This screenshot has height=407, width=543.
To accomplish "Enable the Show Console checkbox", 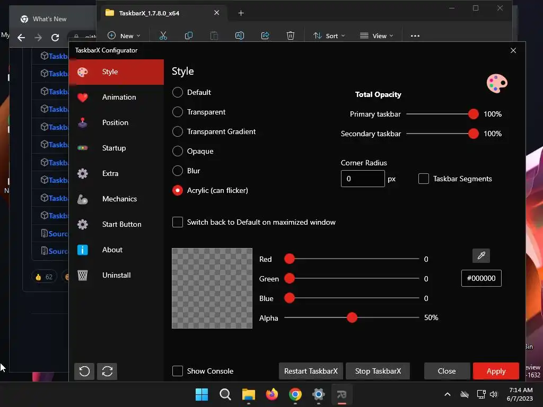I will pyautogui.click(x=178, y=371).
